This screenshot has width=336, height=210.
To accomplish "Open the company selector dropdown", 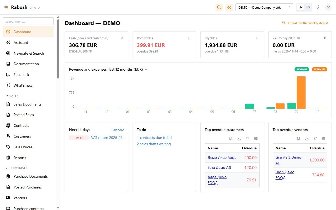I will [264, 7].
